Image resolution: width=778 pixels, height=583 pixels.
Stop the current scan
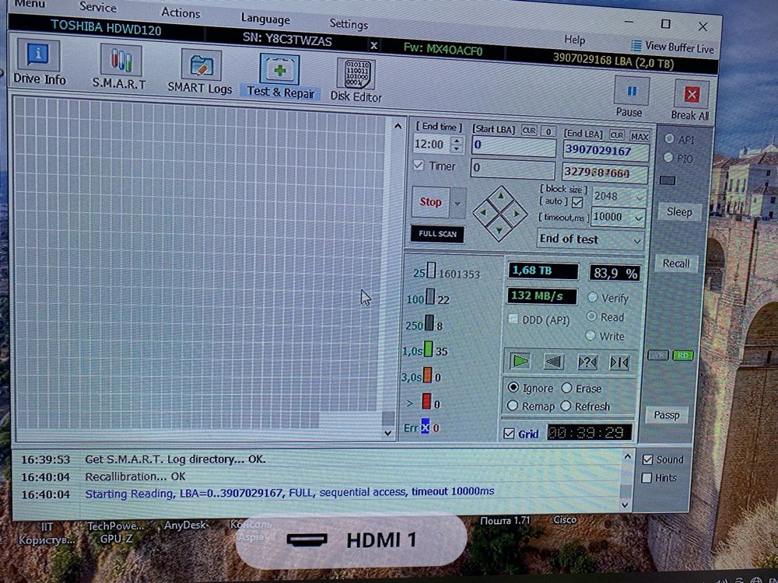pos(431,202)
